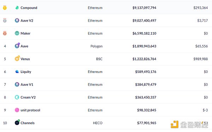Click the Polygon chain label for Aave

coord(96,46)
